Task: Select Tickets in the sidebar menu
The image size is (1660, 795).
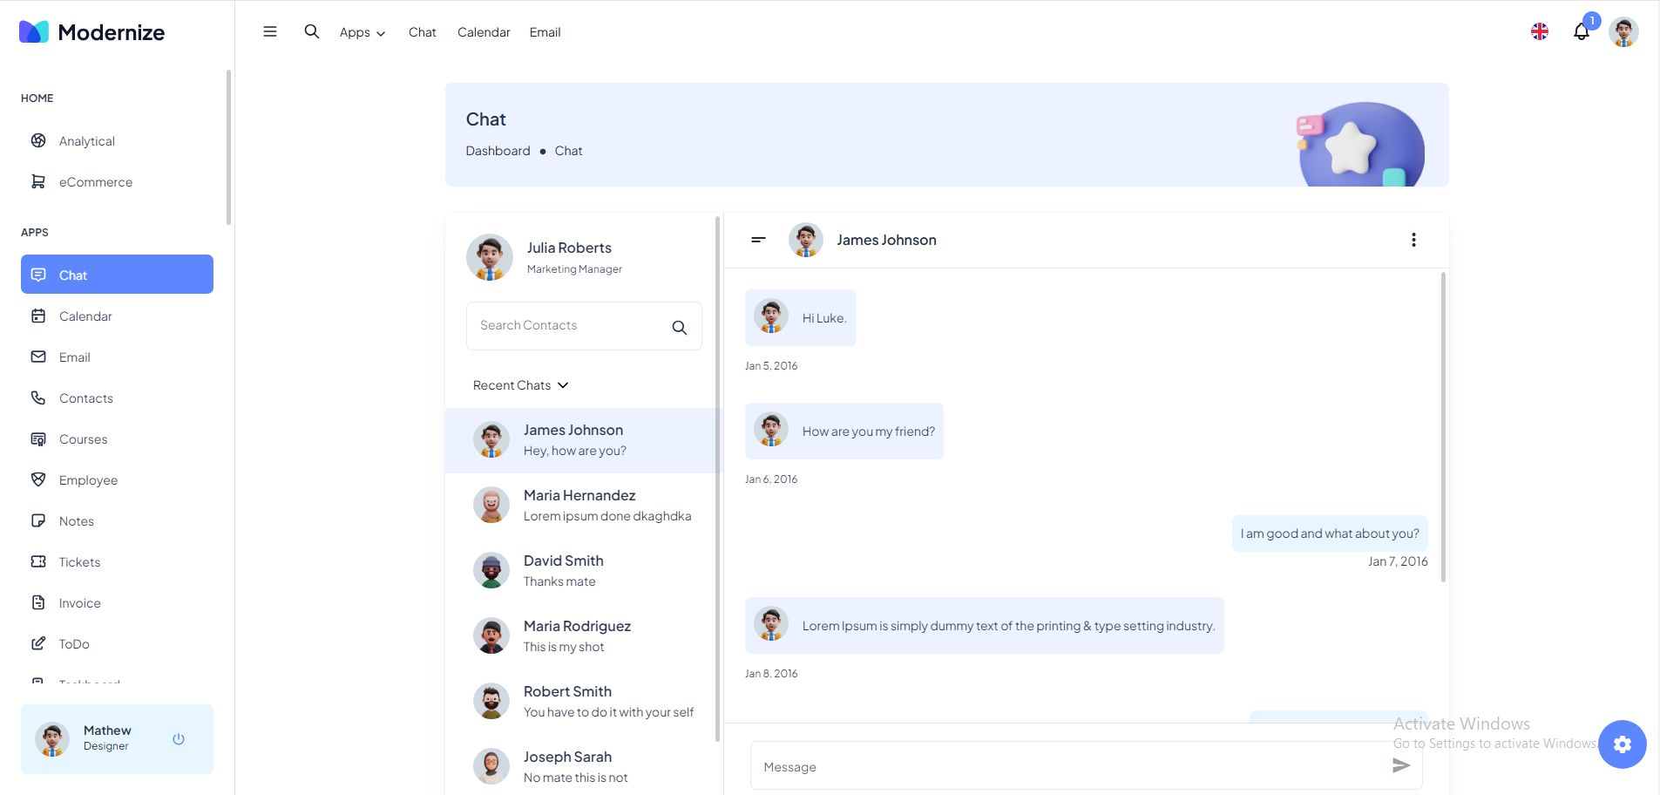Action: 79,562
